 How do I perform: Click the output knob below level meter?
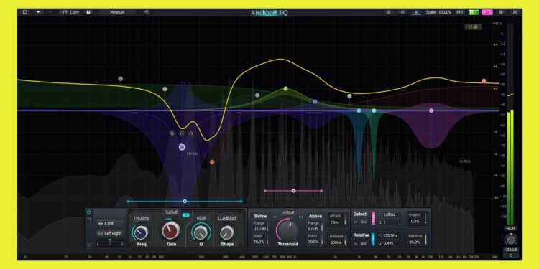click(x=511, y=240)
